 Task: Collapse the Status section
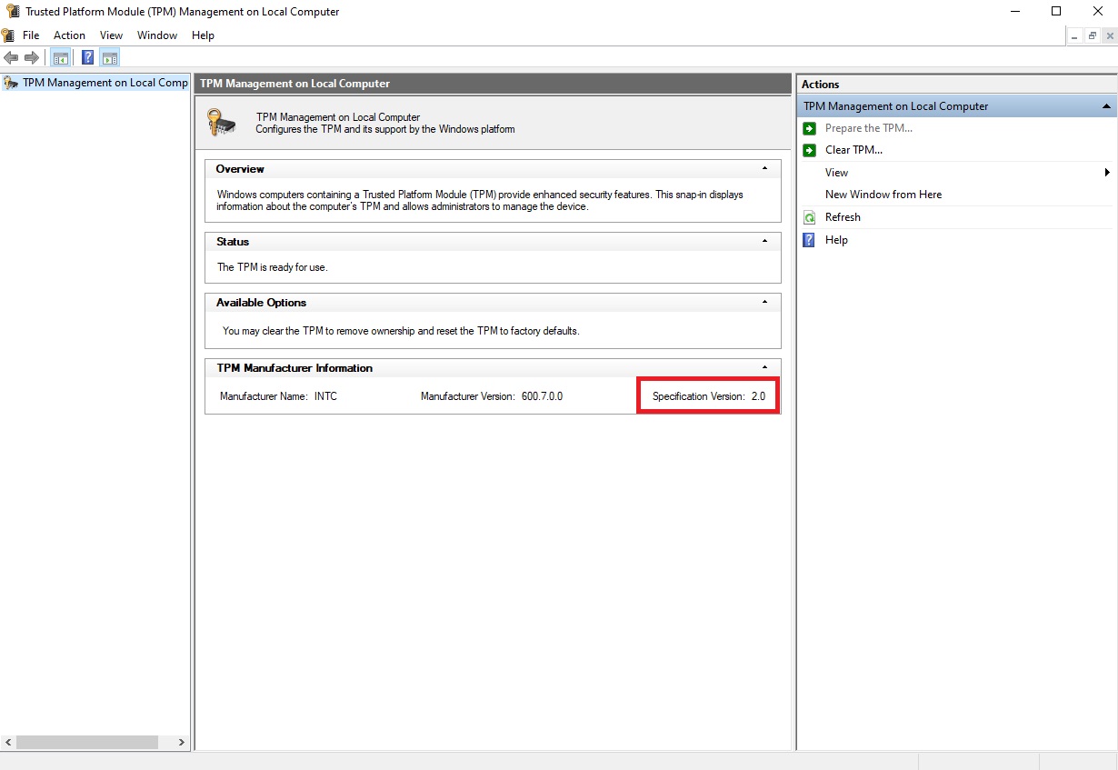(x=764, y=240)
